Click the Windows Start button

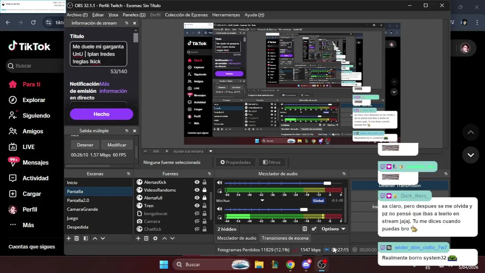pyautogui.click(x=164, y=264)
